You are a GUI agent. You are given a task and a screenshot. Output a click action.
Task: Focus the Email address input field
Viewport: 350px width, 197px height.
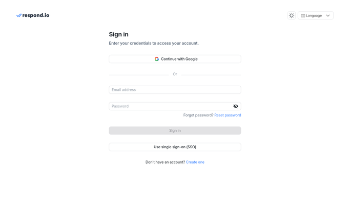coord(175,90)
